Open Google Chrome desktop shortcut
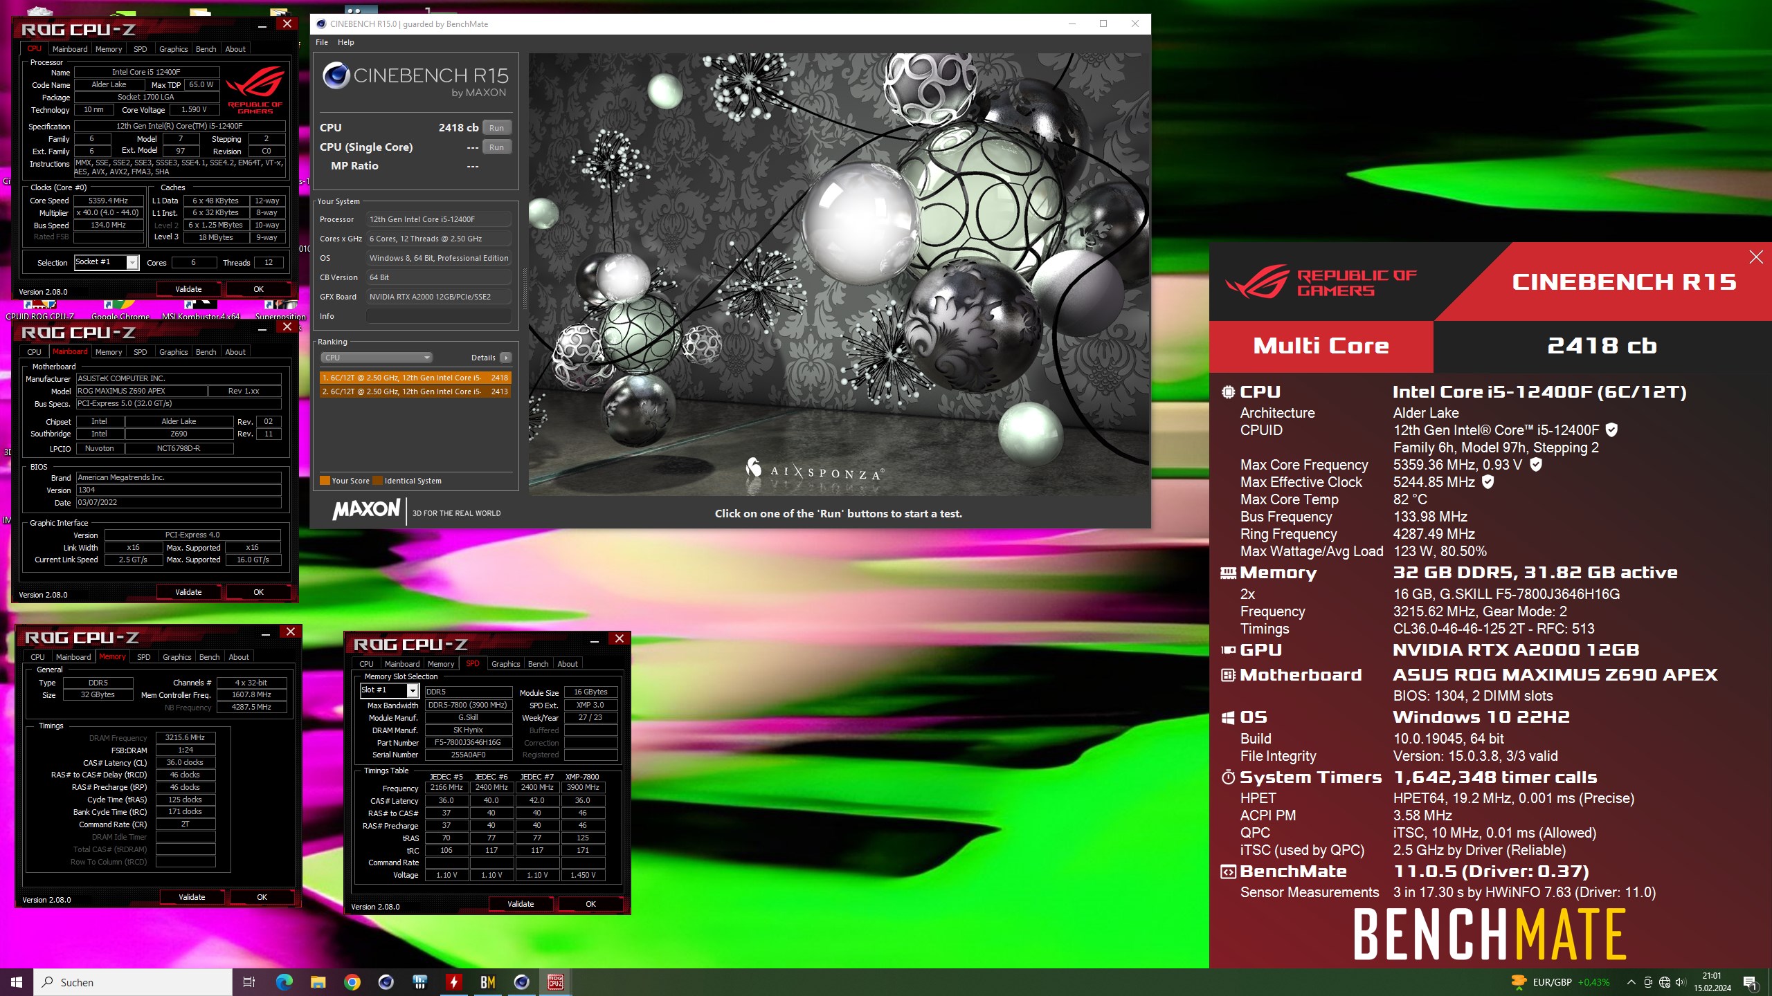This screenshot has width=1772, height=996. (x=120, y=309)
